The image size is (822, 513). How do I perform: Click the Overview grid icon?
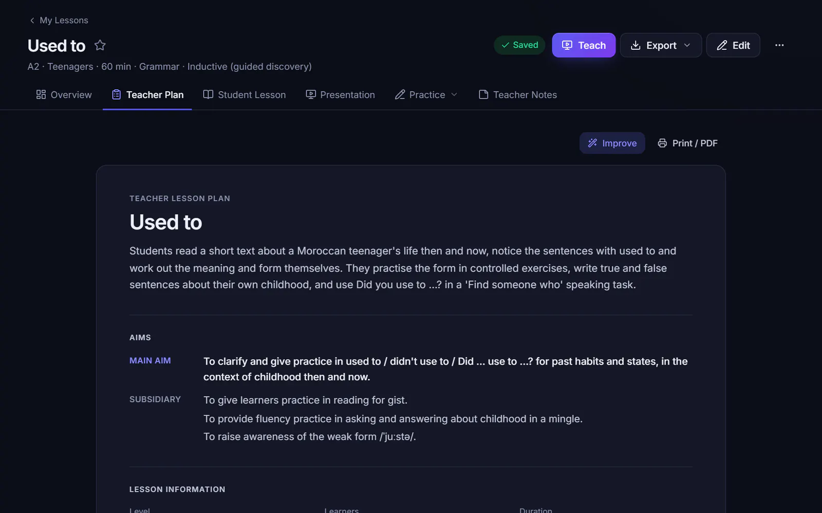click(41, 94)
